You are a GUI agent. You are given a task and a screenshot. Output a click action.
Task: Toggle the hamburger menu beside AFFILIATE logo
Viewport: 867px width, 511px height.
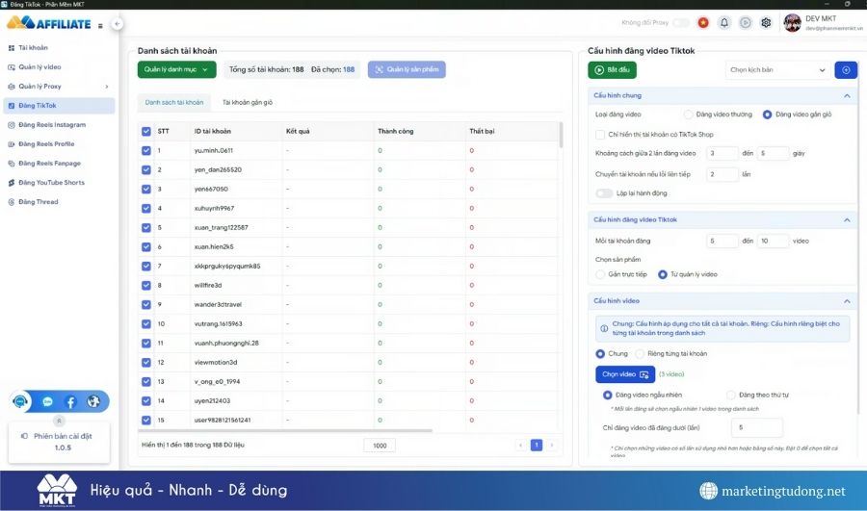pyautogui.click(x=100, y=25)
